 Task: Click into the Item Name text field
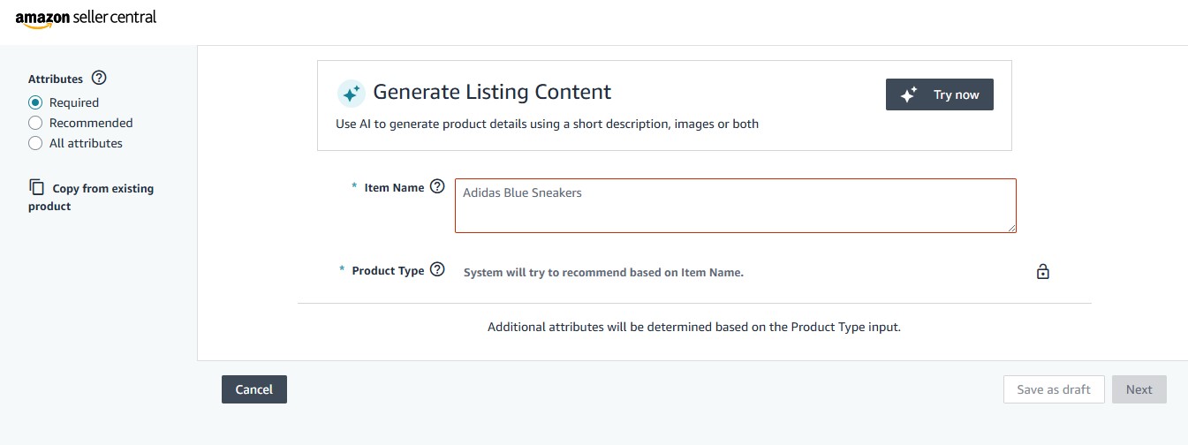tap(735, 206)
